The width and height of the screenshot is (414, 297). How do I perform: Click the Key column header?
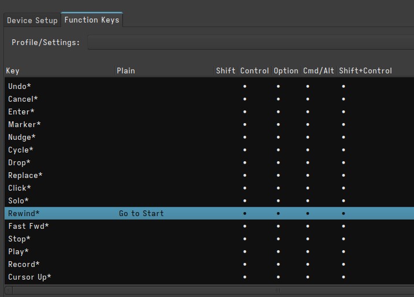pyautogui.click(x=13, y=70)
